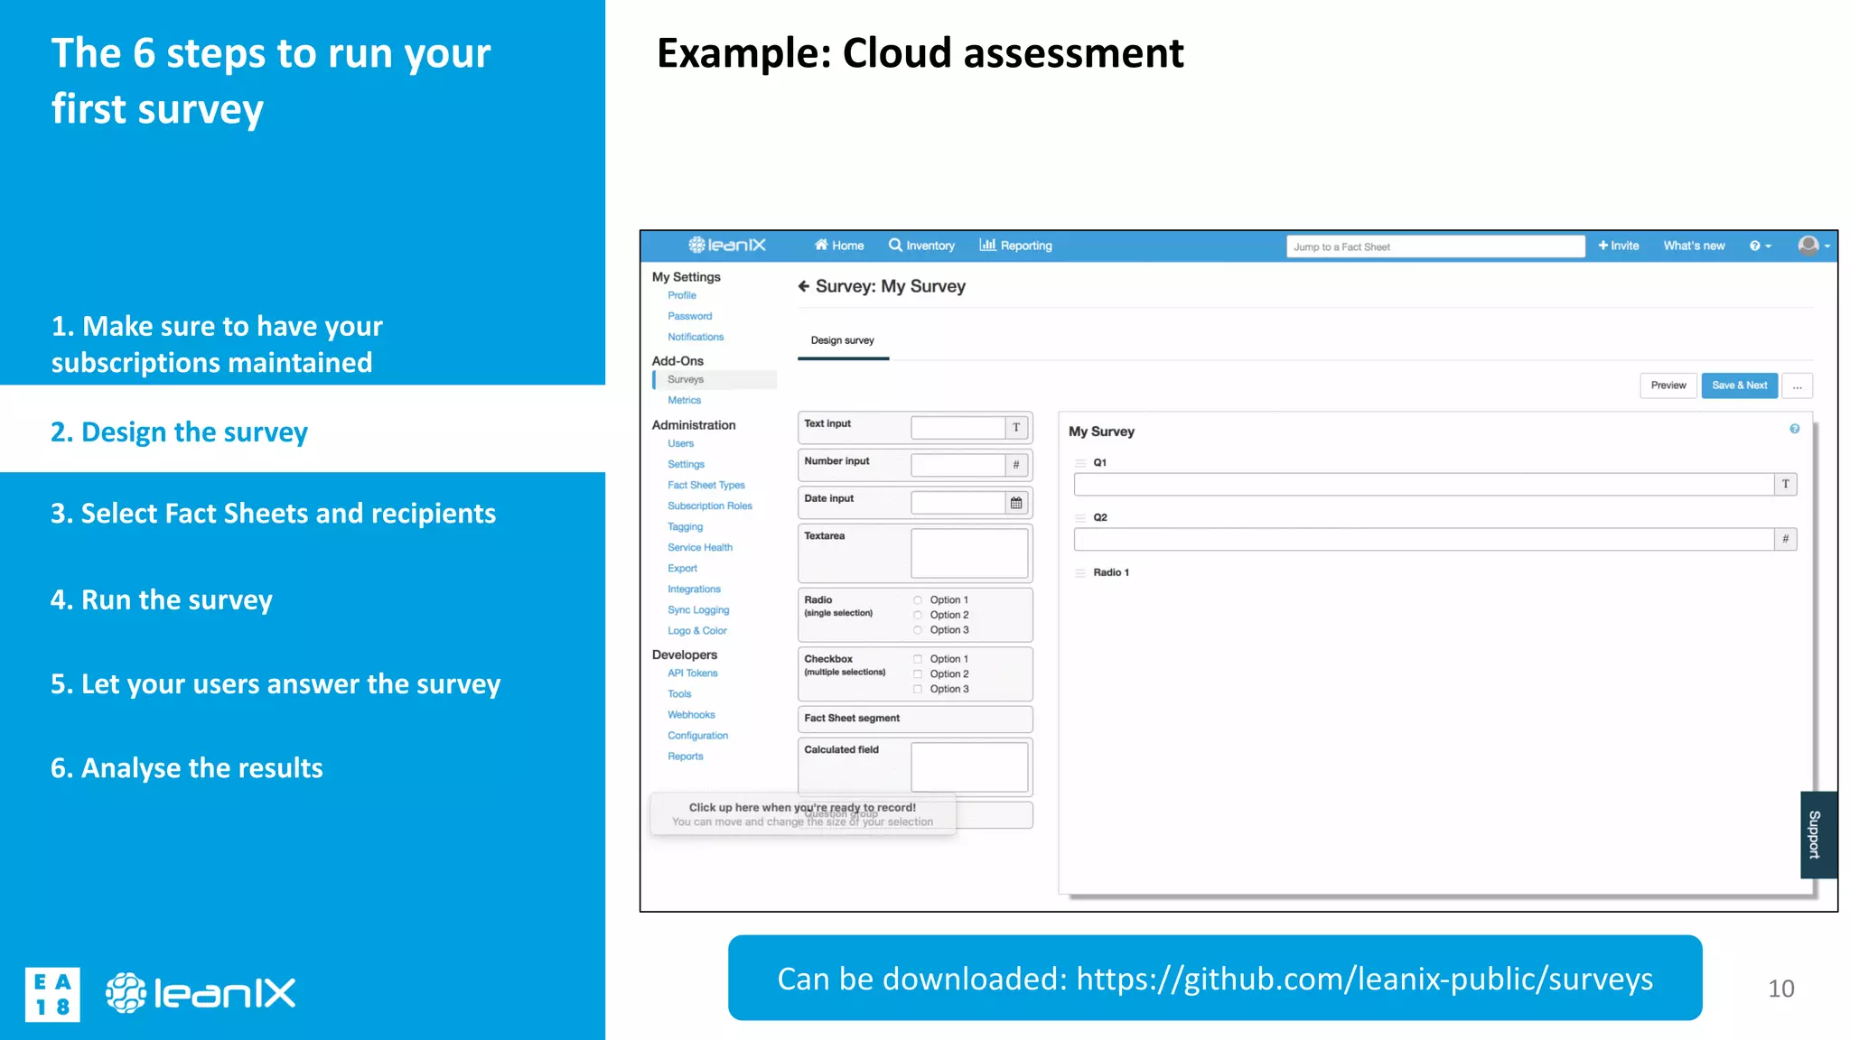Open the Reporting section
This screenshot has width=1850, height=1040.
(x=1016, y=245)
